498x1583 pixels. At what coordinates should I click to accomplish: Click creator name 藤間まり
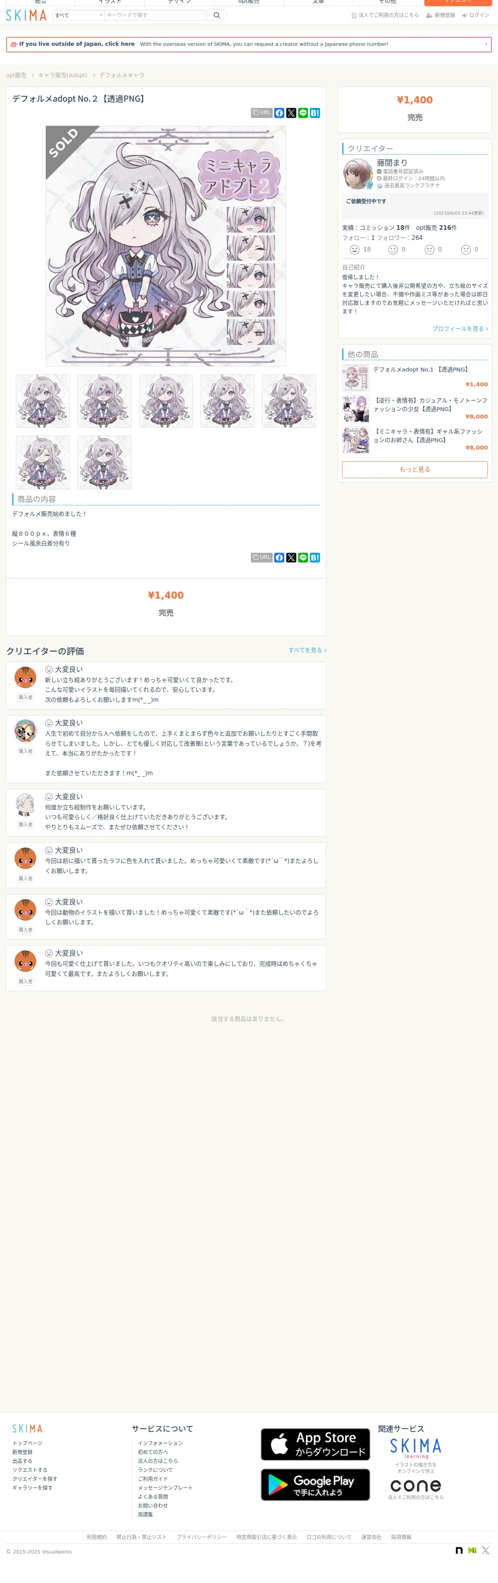click(x=392, y=163)
